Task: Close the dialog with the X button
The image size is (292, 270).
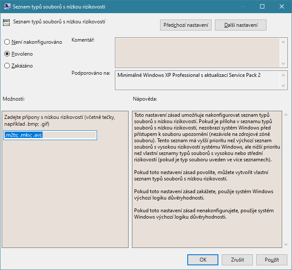Action: pyautogui.click(x=282, y=6)
